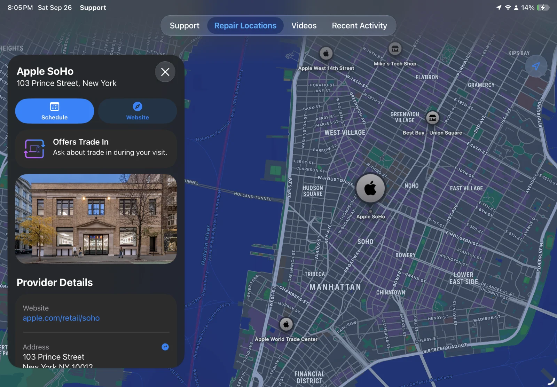Tap the Apple SoHo map pin
This screenshot has height=387, width=557.
tap(370, 188)
